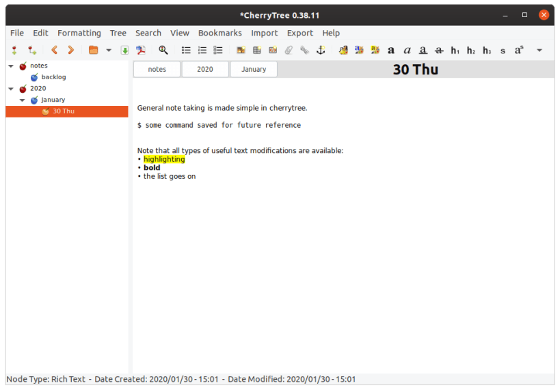Toggle h1 heading formatting
Image resolution: width=560 pixels, height=390 pixels.
(x=455, y=51)
